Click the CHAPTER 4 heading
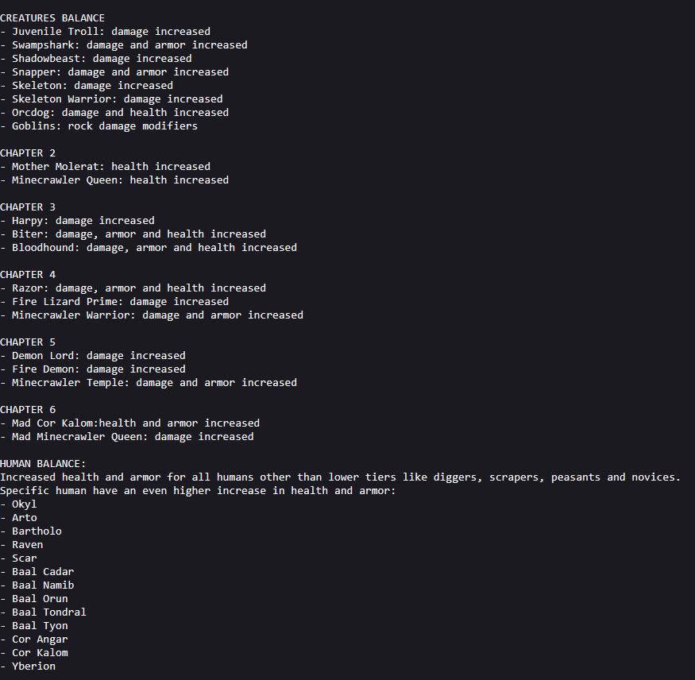Image resolution: width=695 pixels, height=680 pixels. (x=28, y=275)
